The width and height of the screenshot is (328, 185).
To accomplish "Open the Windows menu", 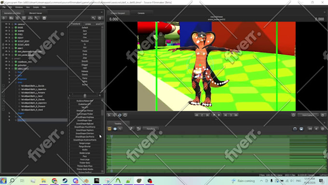I will point(19,7).
